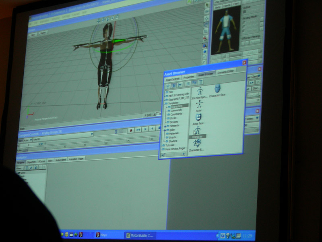Select the second Keying Mode radio button
The image size is (322, 242).
244,27
